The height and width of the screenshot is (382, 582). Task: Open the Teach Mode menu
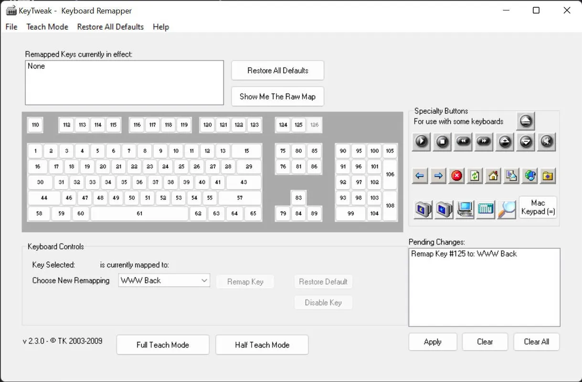pos(47,27)
